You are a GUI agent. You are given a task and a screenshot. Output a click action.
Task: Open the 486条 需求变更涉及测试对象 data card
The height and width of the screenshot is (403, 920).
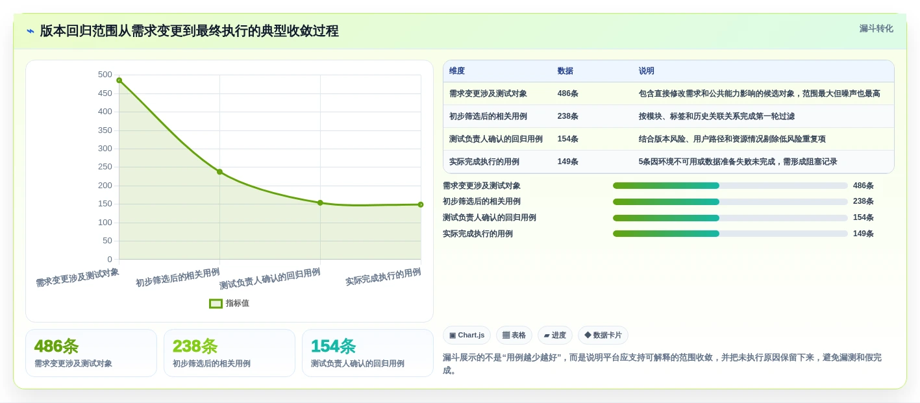(91, 353)
